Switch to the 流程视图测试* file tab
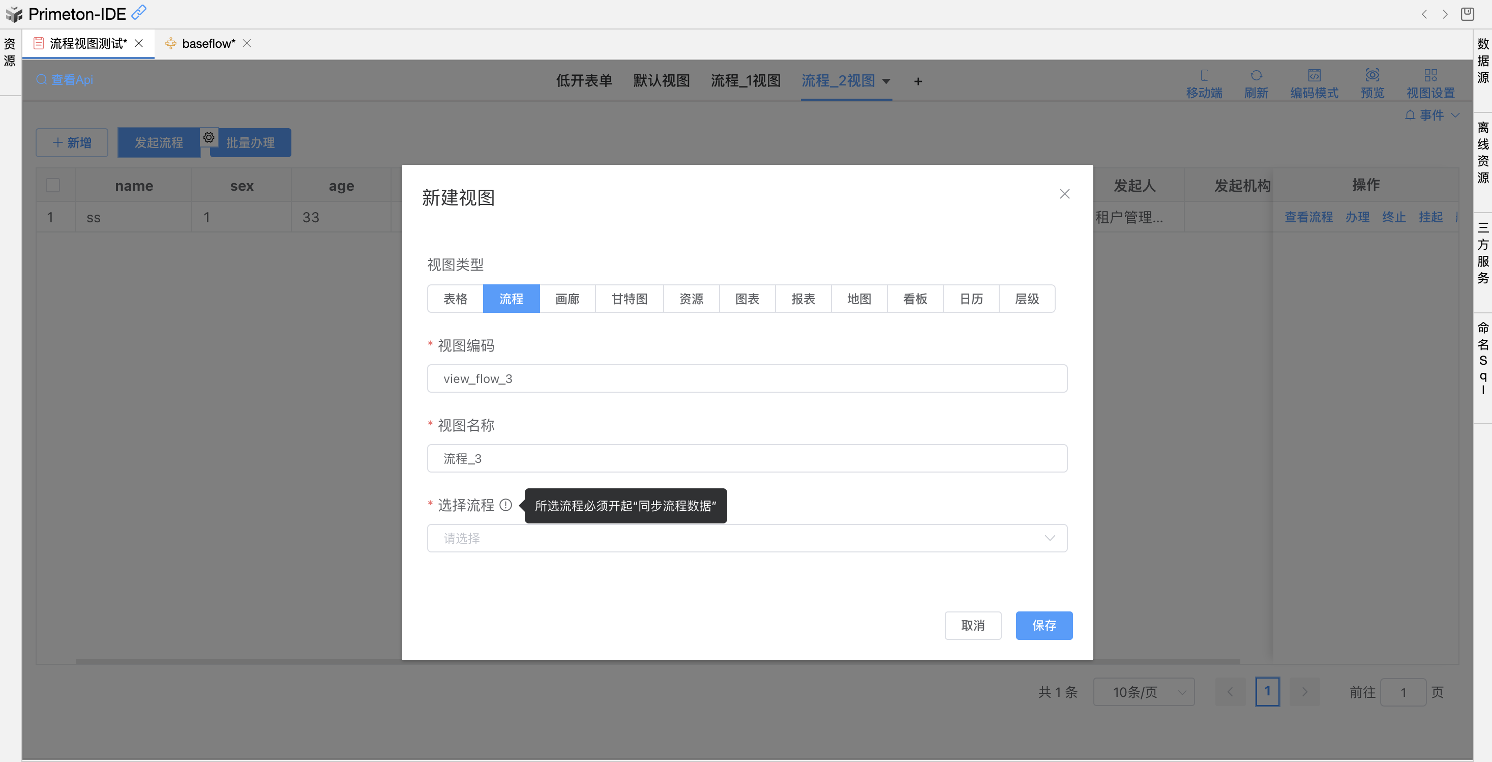Image resolution: width=1492 pixels, height=762 pixels. click(x=87, y=43)
